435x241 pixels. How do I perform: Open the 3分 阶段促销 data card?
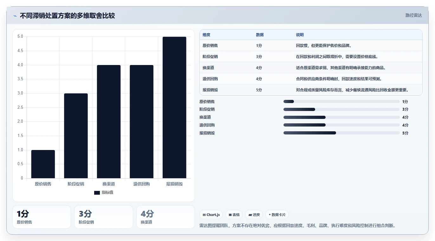[x=104, y=217]
